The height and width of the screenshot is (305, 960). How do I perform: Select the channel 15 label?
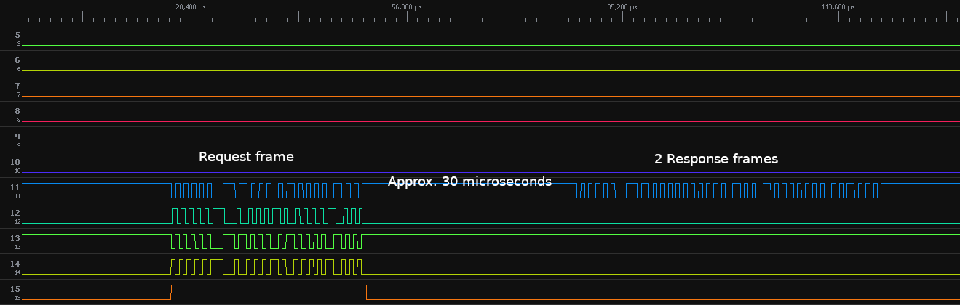point(16,289)
